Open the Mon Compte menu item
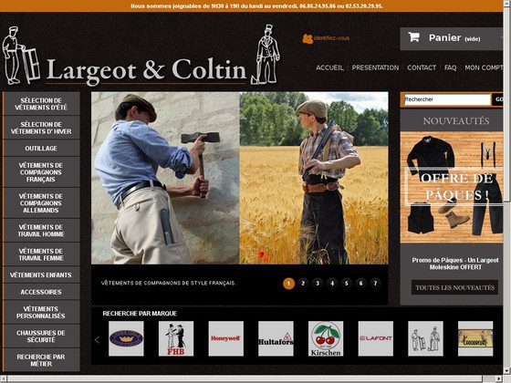This screenshot has width=511, height=383. (x=484, y=67)
